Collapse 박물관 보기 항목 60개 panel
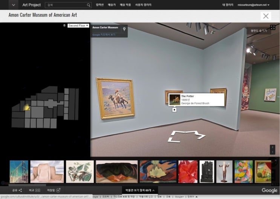 140,190
